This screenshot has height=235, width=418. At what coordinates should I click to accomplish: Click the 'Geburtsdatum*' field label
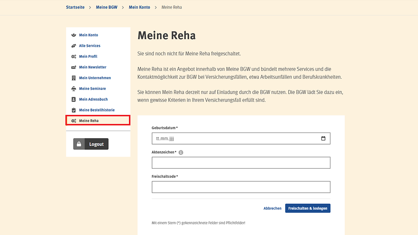[x=165, y=128]
